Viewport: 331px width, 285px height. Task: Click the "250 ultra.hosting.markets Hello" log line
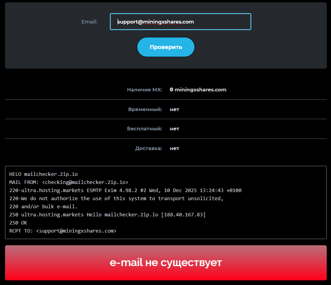click(107, 215)
